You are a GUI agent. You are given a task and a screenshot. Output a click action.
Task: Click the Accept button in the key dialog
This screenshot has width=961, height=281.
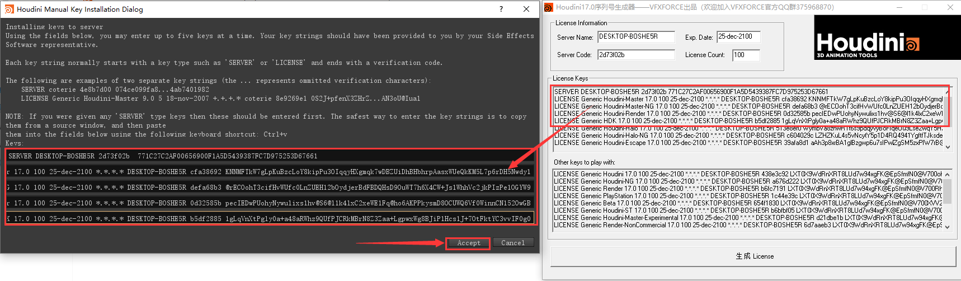tap(468, 243)
